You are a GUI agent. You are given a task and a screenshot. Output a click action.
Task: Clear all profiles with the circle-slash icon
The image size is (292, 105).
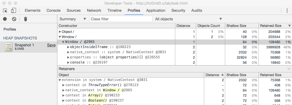tap(14, 19)
